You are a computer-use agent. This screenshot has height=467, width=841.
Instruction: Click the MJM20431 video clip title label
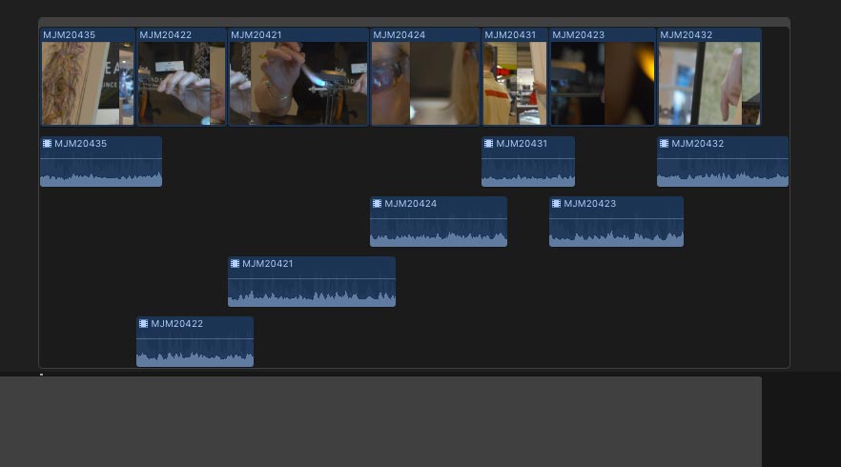[510, 35]
